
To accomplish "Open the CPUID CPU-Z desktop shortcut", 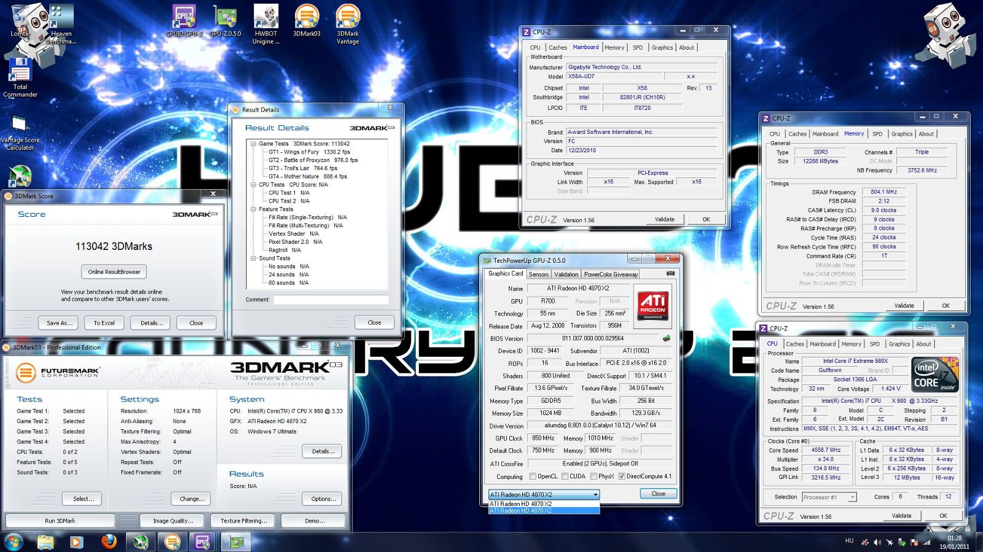I will click(x=184, y=20).
